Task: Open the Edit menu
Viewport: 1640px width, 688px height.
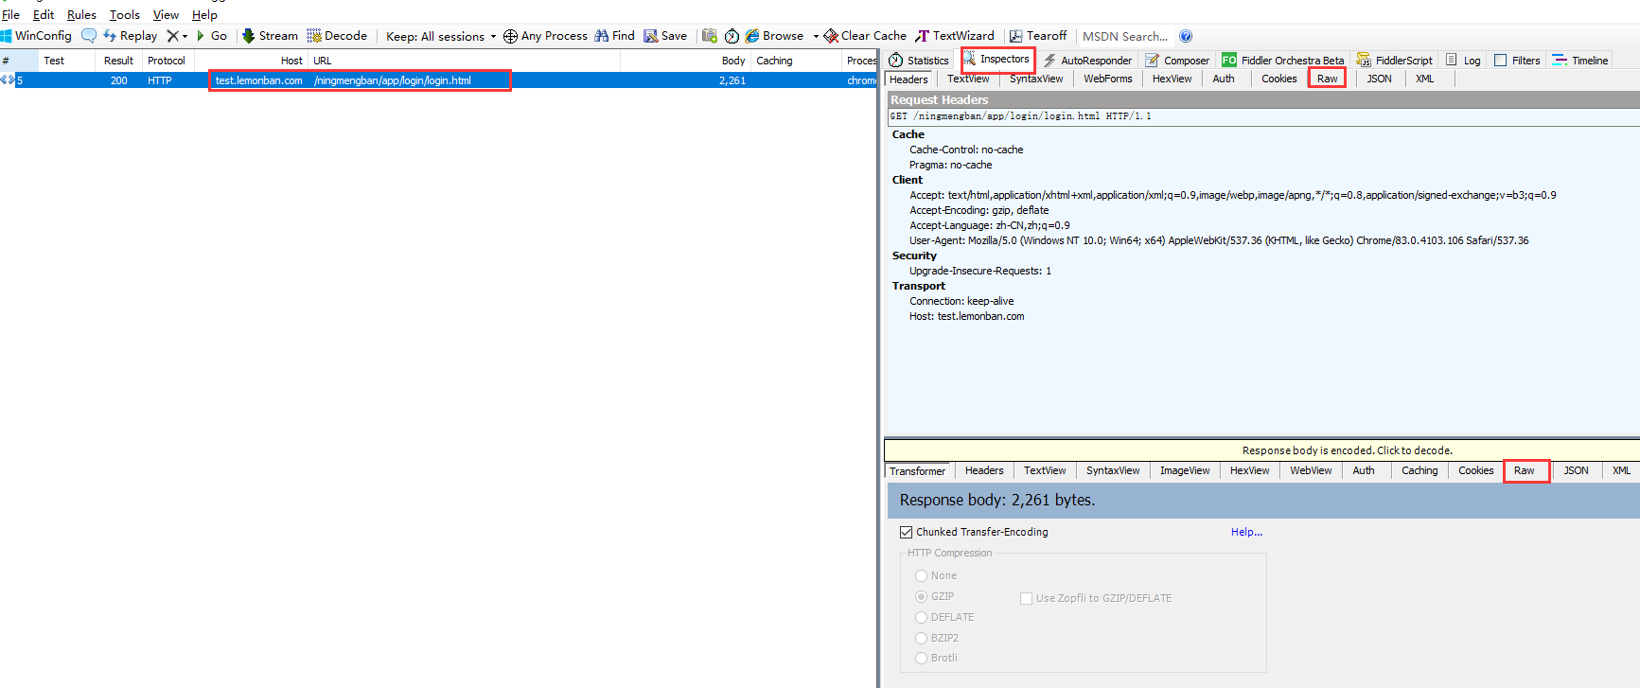Action: click(x=44, y=14)
